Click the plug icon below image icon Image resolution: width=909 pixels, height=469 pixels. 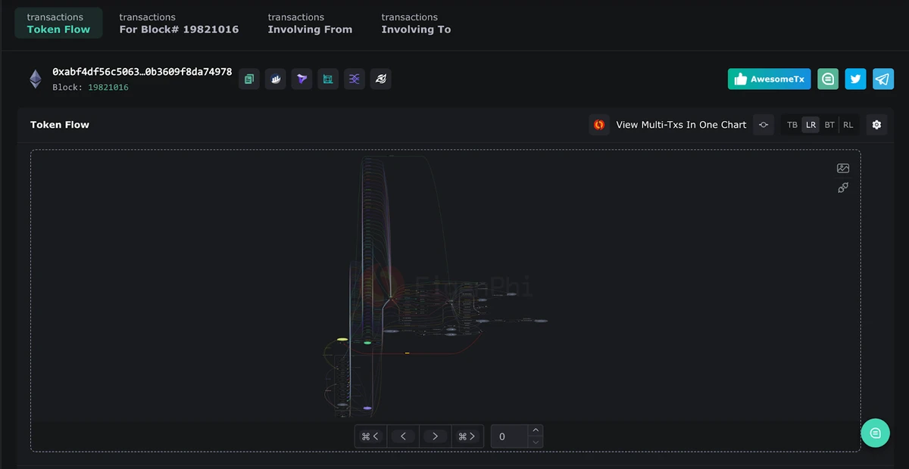pos(843,188)
